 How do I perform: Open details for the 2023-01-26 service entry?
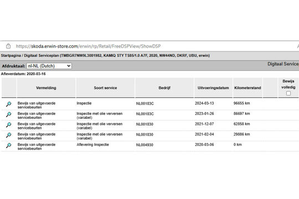point(8,114)
